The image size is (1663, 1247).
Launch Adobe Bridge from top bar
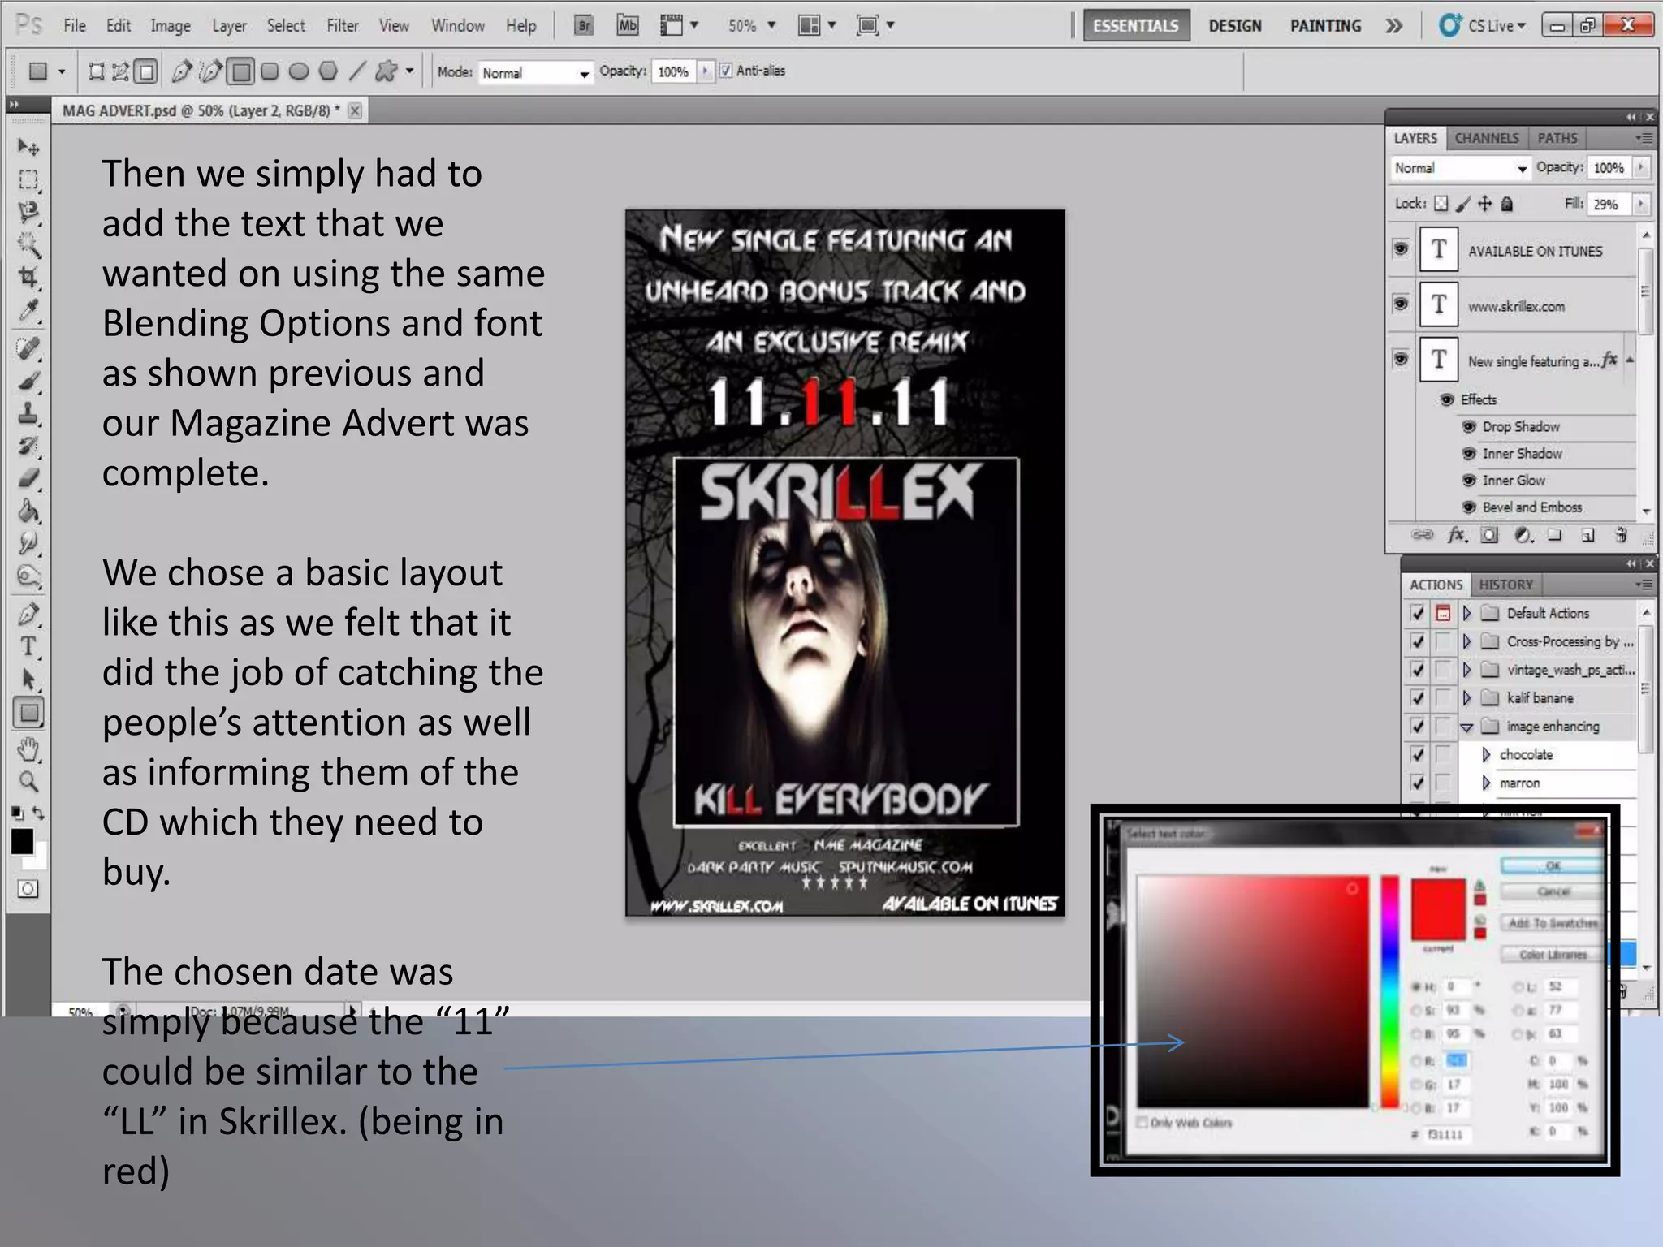tap(584, 25)
